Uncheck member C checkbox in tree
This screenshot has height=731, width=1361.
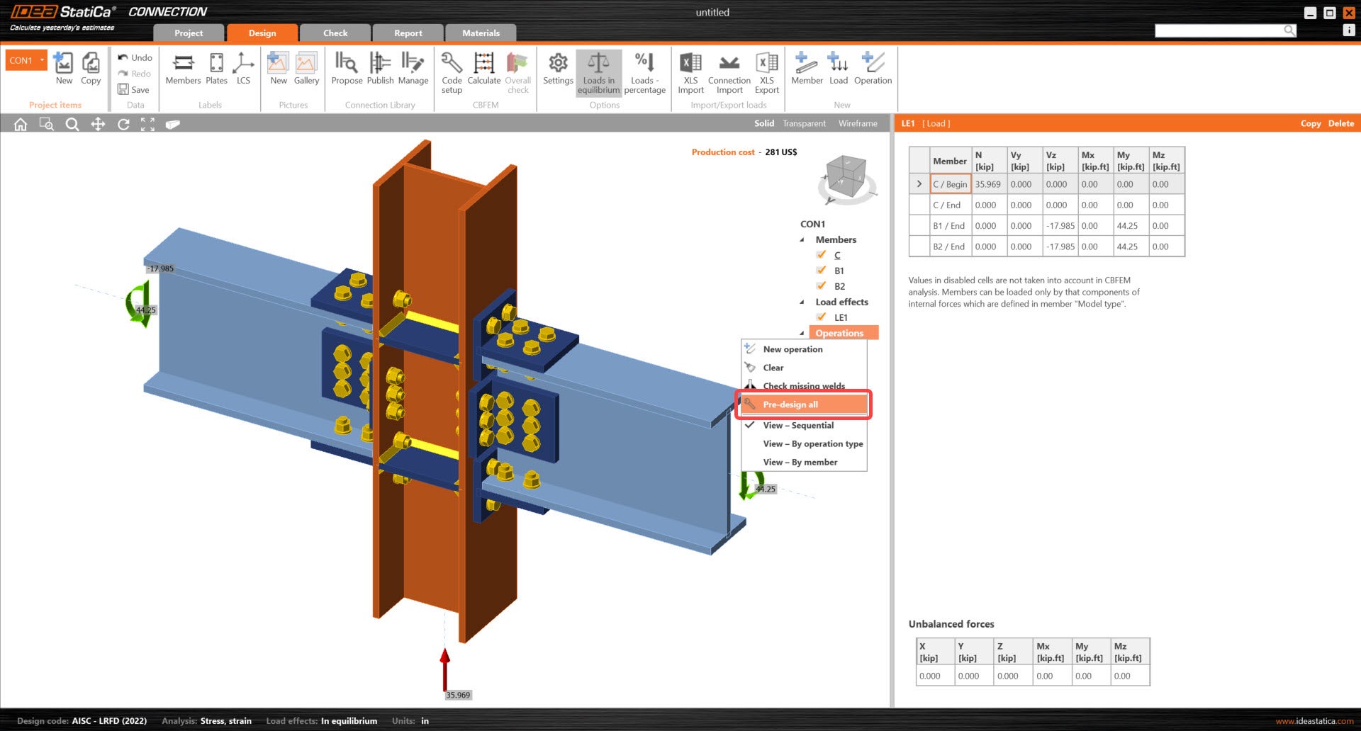click(x=821, y=255)
